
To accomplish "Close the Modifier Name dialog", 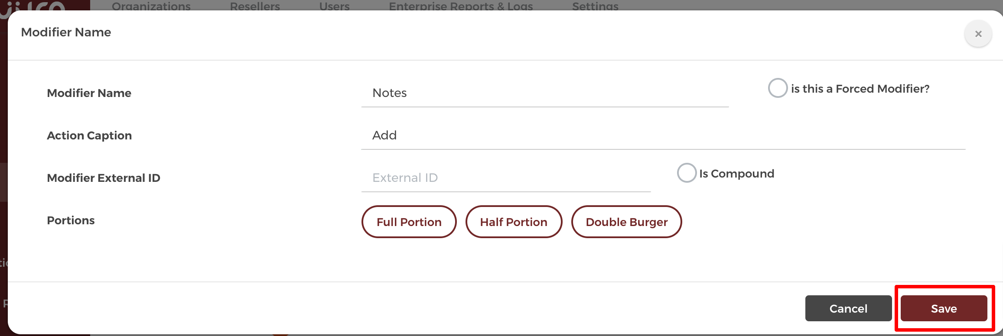I will click(x=978, y=33).
